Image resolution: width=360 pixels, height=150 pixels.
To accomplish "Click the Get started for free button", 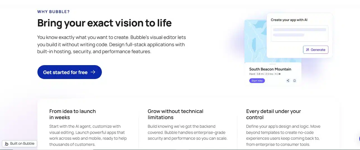I will coord(69,72).
